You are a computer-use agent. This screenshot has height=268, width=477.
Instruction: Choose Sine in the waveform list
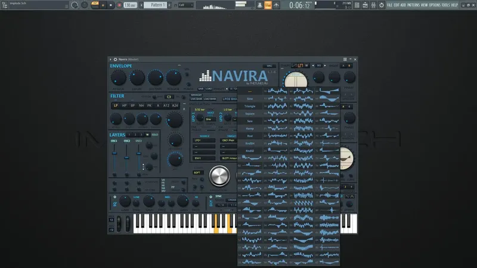pyautogui.click(x=250, y=99)
